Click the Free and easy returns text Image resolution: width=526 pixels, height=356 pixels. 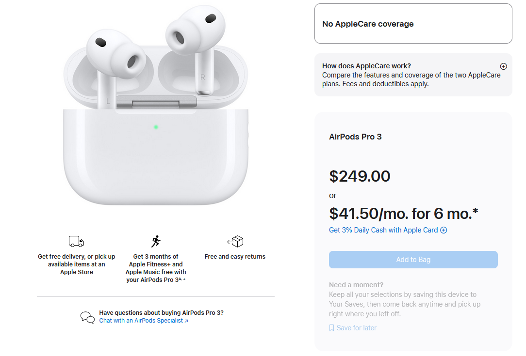235,257
